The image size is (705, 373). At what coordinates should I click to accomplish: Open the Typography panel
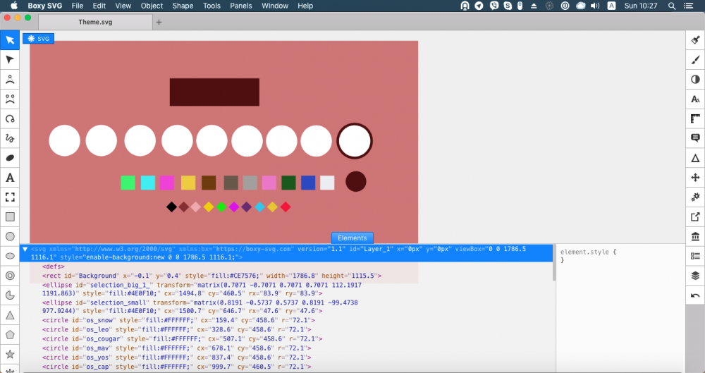pos(695,99)
